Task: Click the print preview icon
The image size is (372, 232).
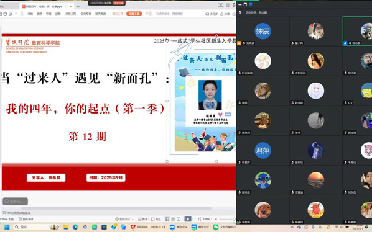Action: (x=11, y=14)
